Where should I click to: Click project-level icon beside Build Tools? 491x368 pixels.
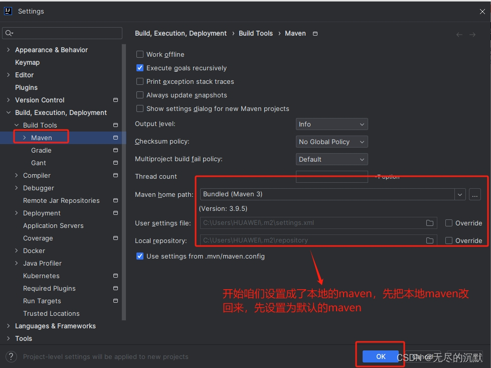tap(115, 125)
